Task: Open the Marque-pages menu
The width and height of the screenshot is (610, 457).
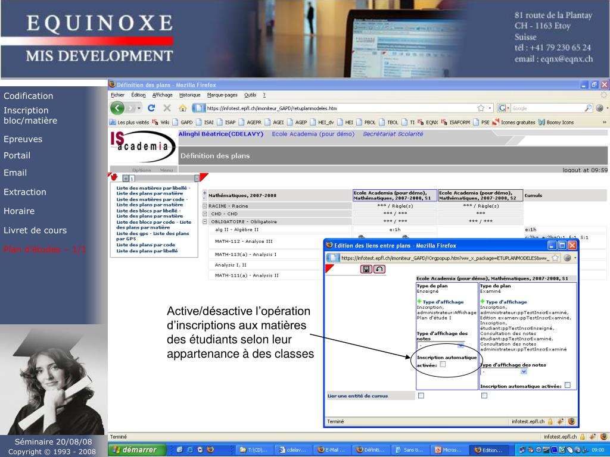Action: (222, 95)
